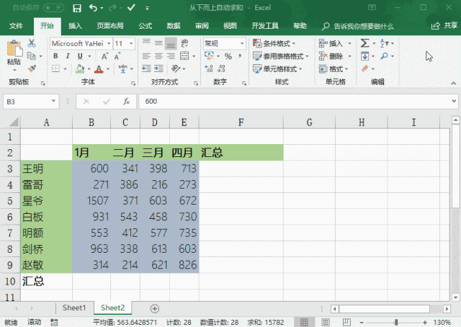Click the 共享 share button
This screenshot has width=461, height=327.
click(445, 26)
